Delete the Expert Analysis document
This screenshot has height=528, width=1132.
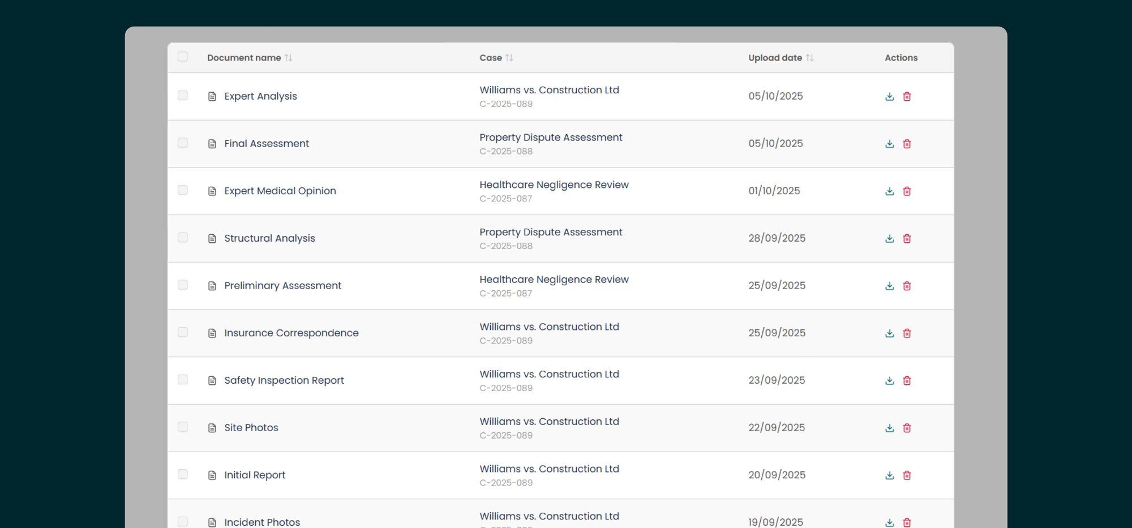[907, 96]
